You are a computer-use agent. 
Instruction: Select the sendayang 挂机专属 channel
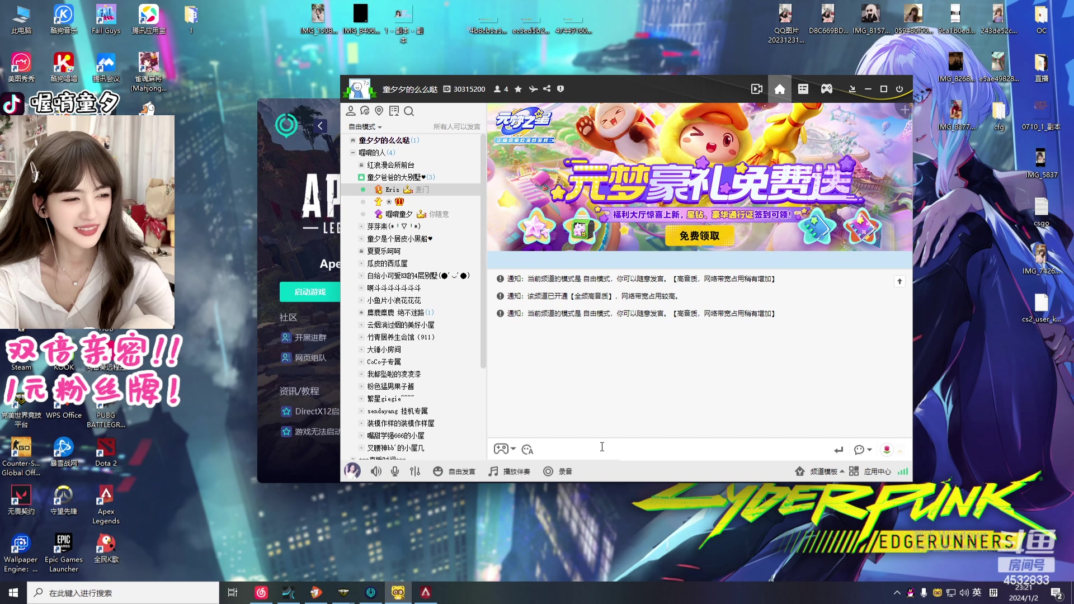point(397,411)
